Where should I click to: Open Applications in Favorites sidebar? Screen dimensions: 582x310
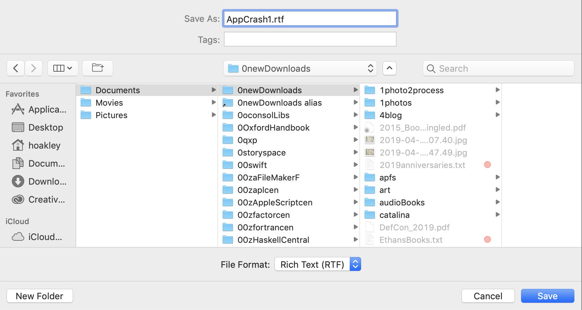[39, 109]
